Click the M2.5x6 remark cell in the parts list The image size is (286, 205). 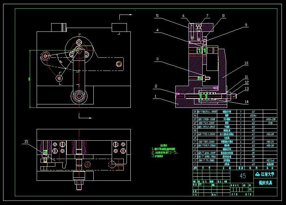(270, 160)
